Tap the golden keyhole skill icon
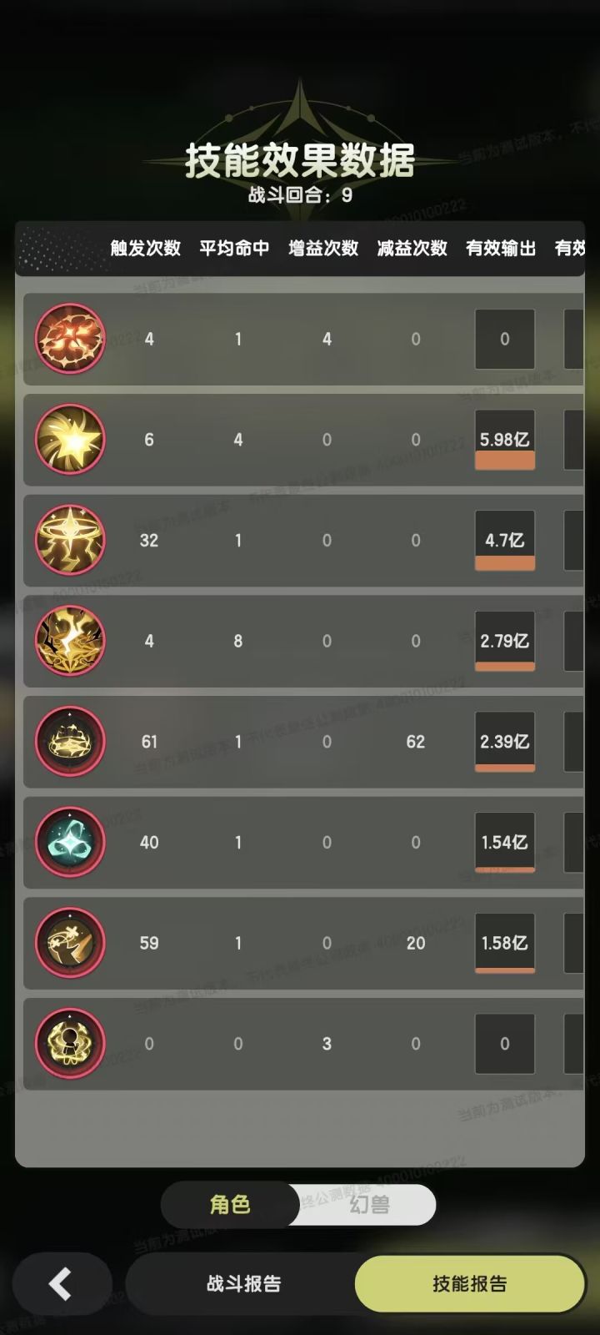 (70, 1043)
